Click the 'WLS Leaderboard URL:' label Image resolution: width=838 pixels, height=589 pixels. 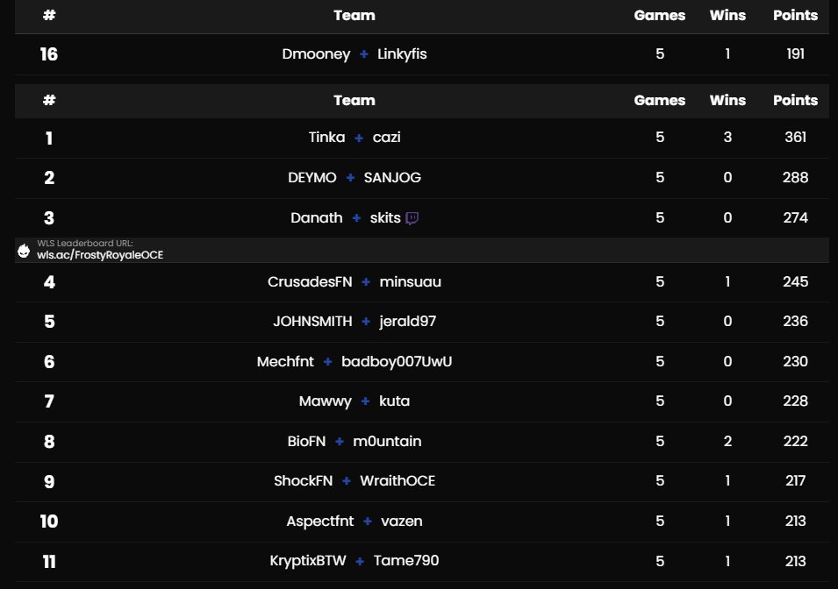[x=85, y=244]
